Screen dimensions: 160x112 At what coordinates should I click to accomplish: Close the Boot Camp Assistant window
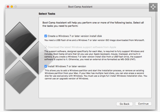click(8, 7)
